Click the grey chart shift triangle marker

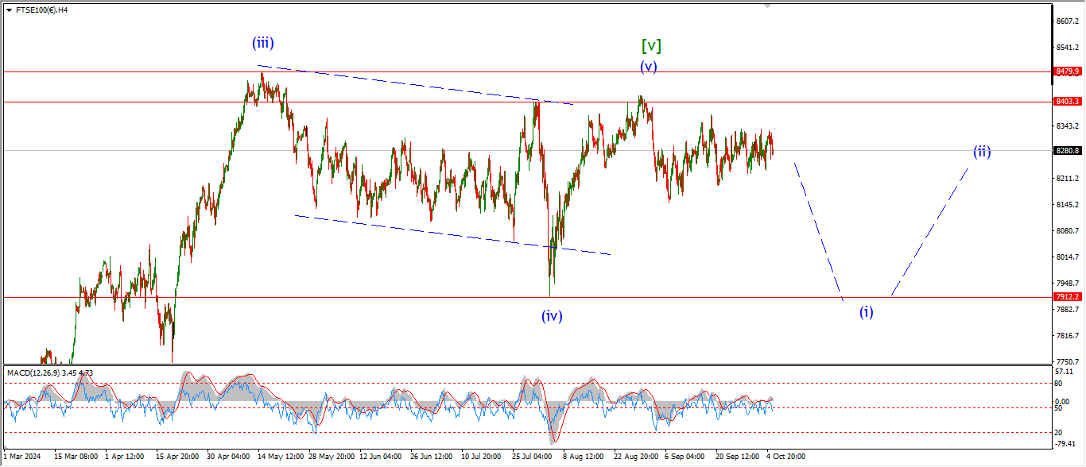tap(767, 6)
